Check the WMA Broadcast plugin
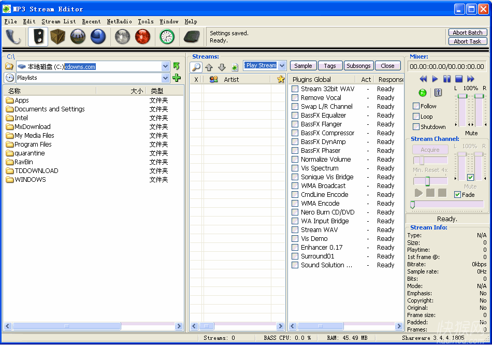The image size is (492, 345). (295, 185)
